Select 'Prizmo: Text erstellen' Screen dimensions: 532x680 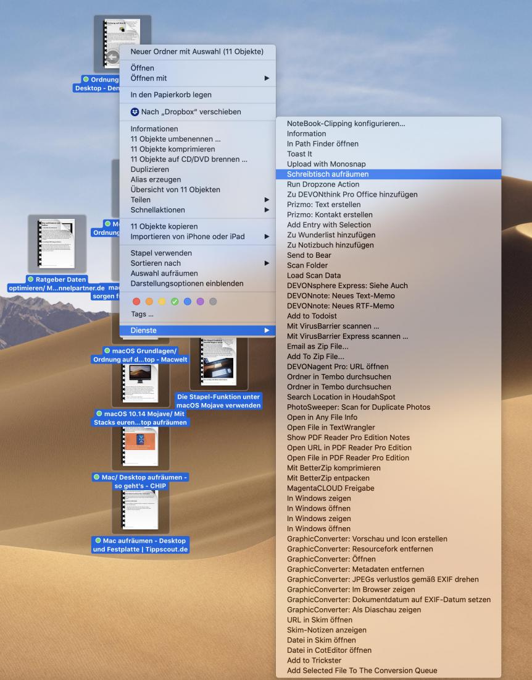[x=388, y=204]
